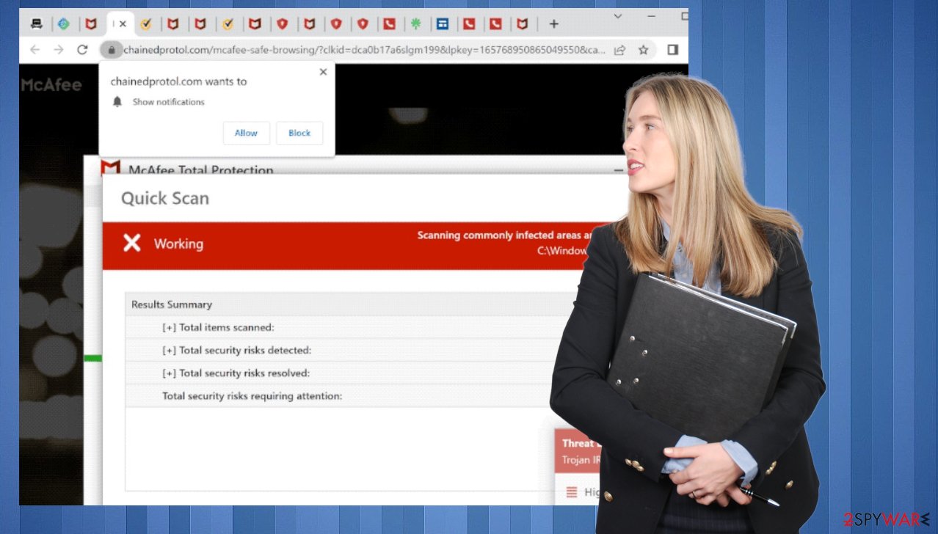Screen dimensions: 938x534
Task: Close the notification permission popup
Action: (323, 72)
